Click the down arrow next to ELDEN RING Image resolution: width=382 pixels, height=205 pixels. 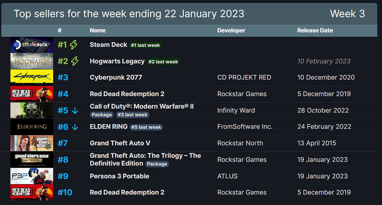pyautogui.click(x=75, y=126)
